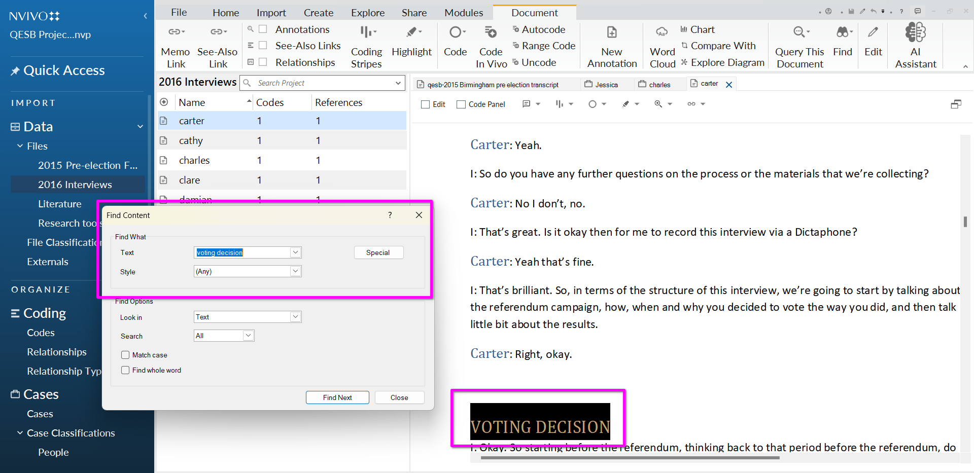Click the Search Project input field

pos(323,83)
